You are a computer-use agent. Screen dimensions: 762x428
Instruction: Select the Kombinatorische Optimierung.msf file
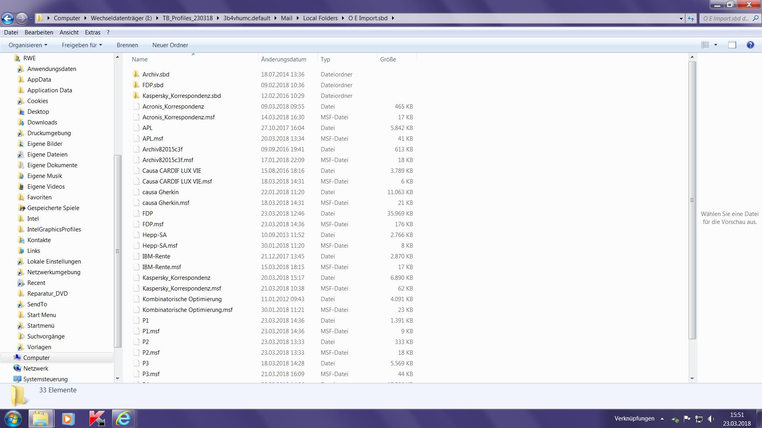187,310
